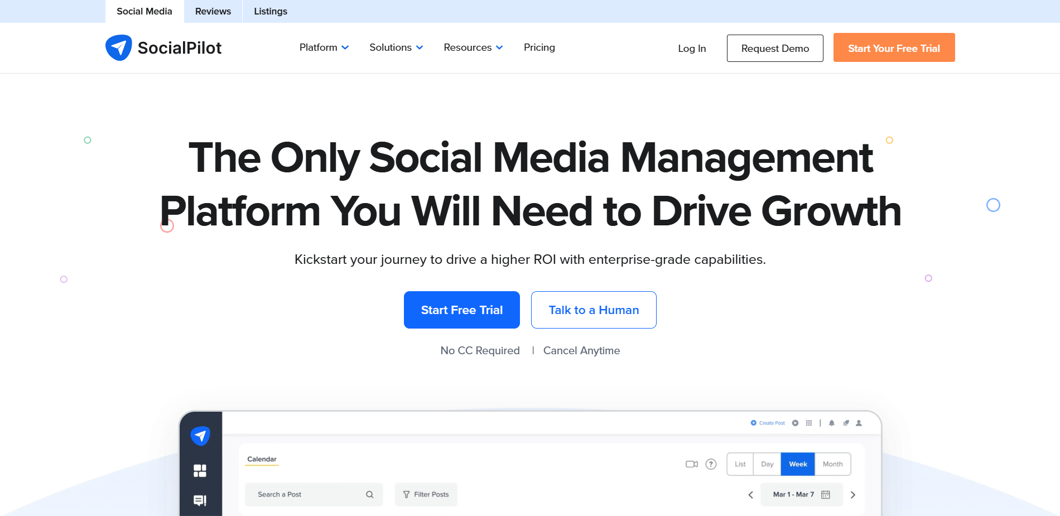This screenshot has height=516, width=1060.
Task: Click the user profile icon
Action: (x=859, y=423)
